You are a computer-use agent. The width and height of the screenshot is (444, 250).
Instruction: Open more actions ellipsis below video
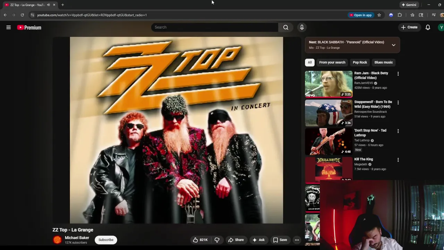[x=297, y=240]
